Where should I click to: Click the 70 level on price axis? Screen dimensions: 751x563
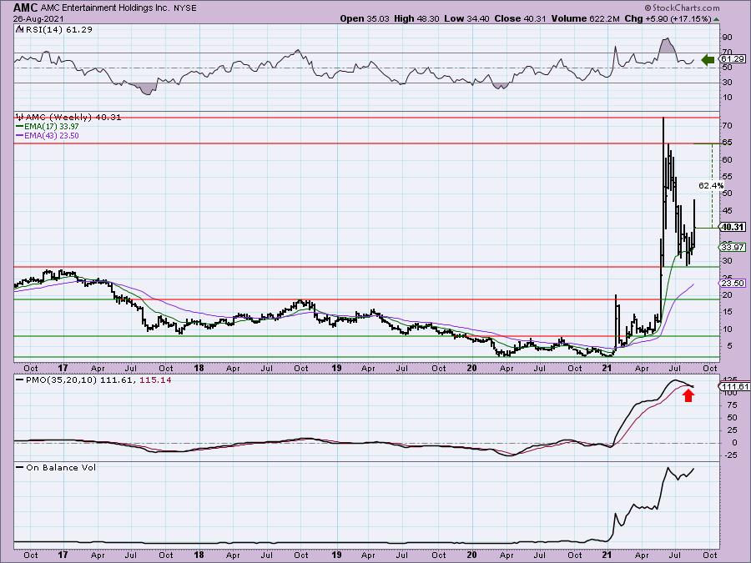727,126
